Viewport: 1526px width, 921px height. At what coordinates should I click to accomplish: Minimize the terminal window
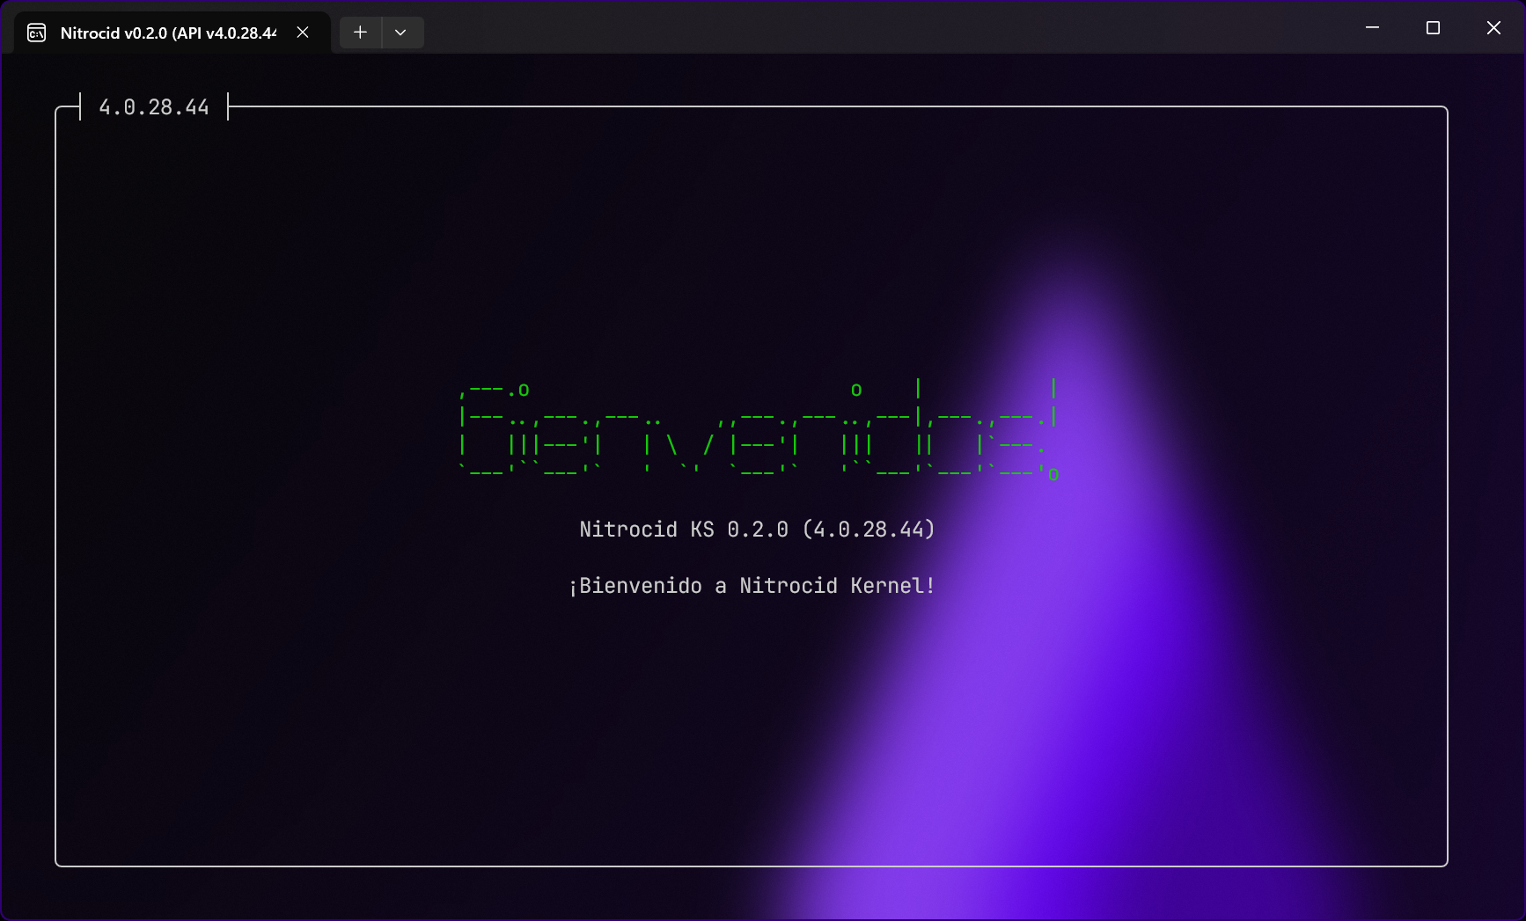point(1372,27)
